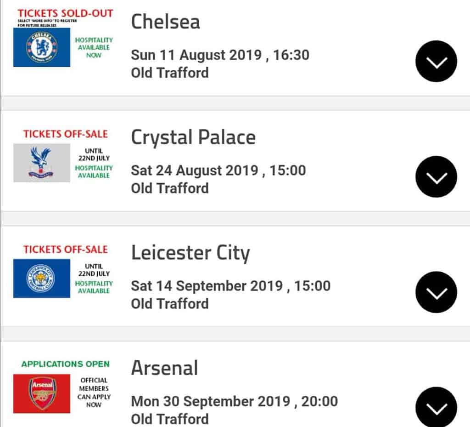470x427 pixels.
Task: Click Official Members Can Apply Now text
Action: click(x=94, y=393)
